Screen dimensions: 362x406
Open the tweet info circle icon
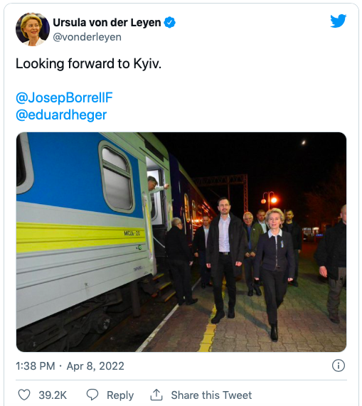(339, 365)
